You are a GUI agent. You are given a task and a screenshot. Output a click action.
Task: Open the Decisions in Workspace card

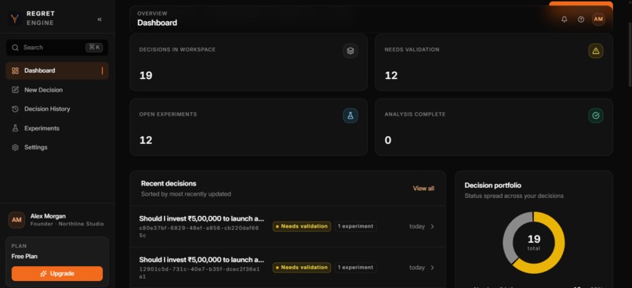249,63
